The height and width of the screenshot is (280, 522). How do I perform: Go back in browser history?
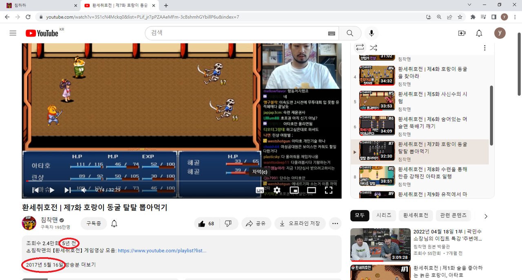coord(7,17)
